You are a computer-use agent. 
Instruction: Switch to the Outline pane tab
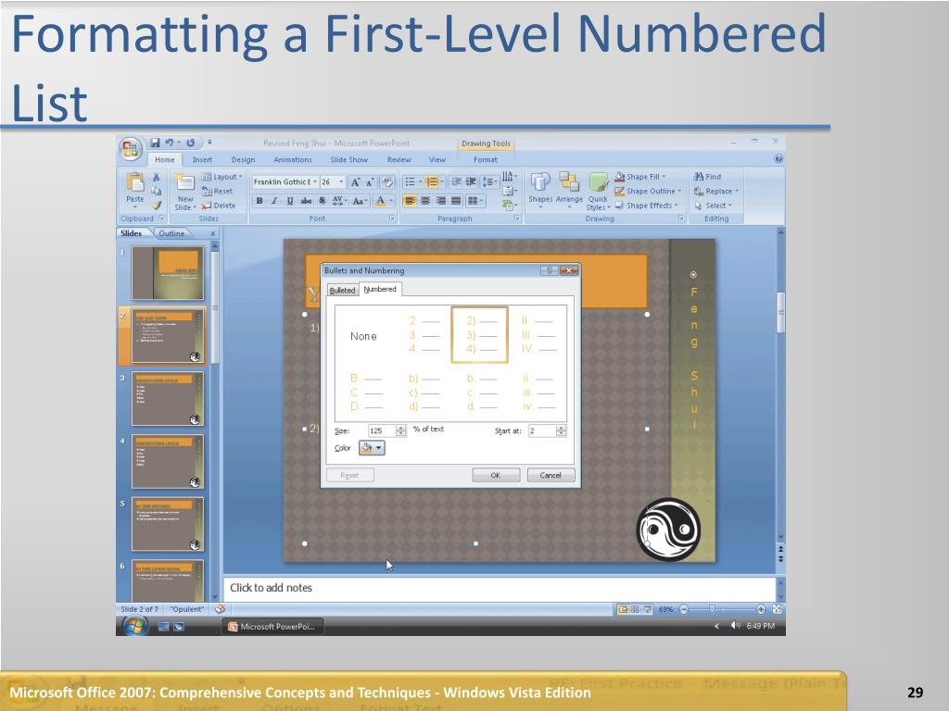coord(171,233)
